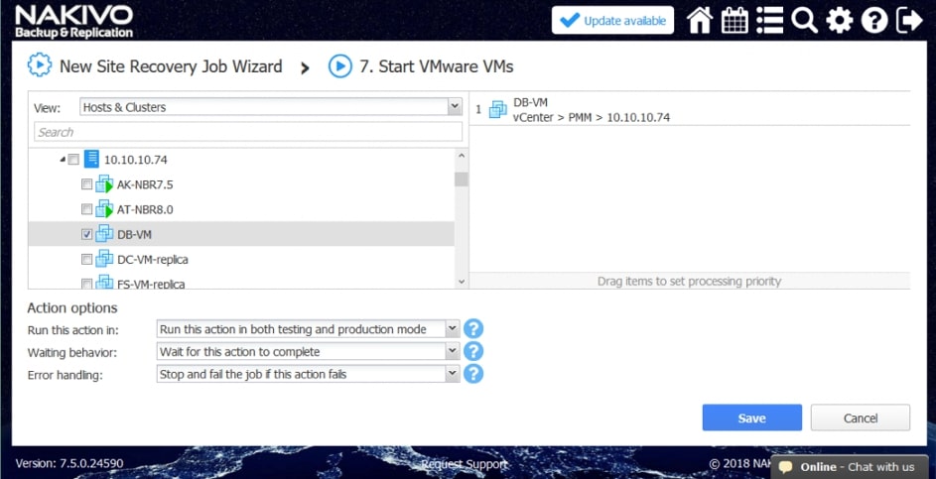Screen dimensions: 936x479
Task: Click the NAKIVO Backup & Replication logo
Action: [x=74, y=22]
